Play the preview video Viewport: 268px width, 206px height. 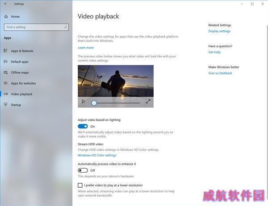(x=83, y=102)
